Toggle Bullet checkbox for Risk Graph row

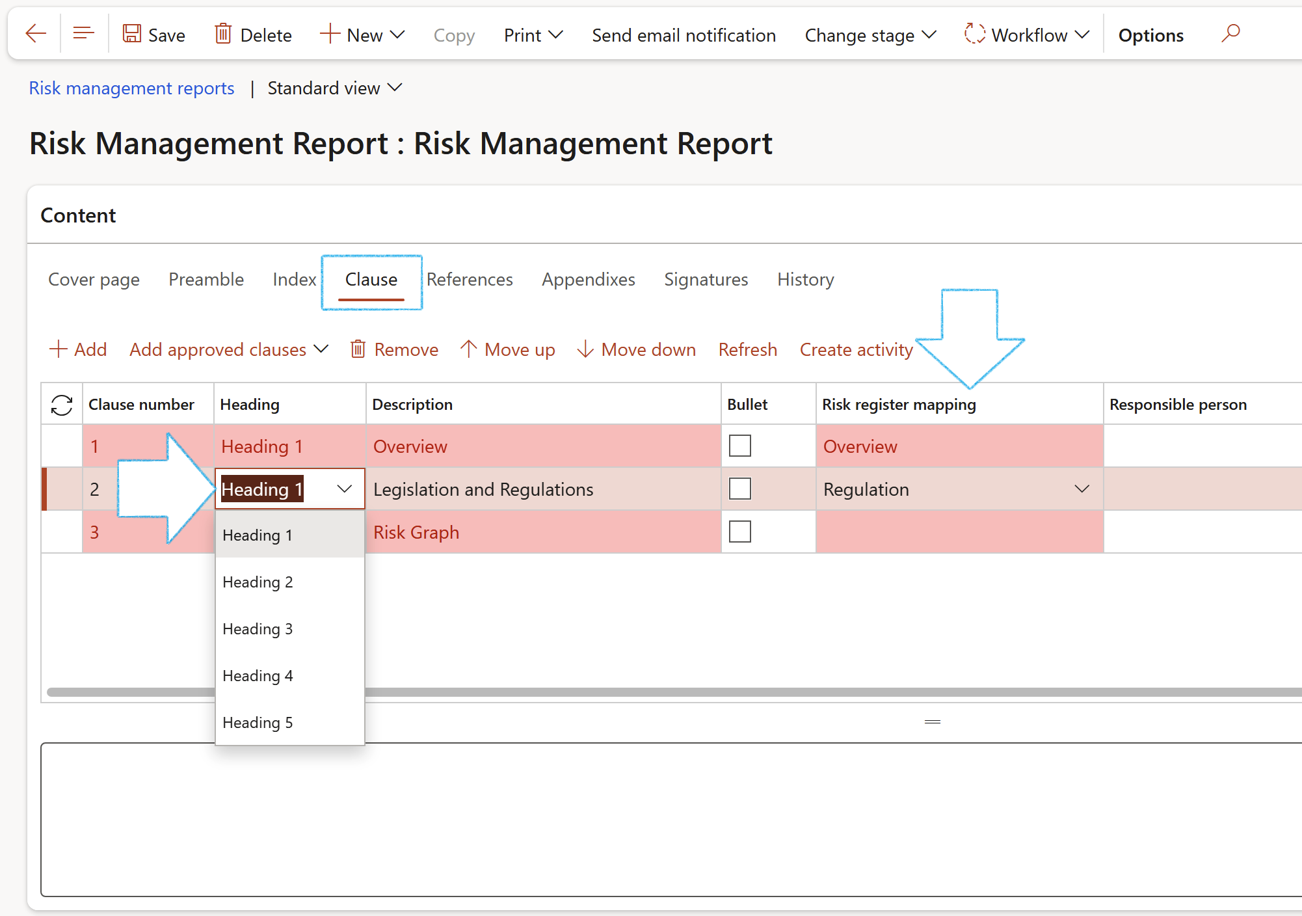pyautogui.click(x=740, y=532)
